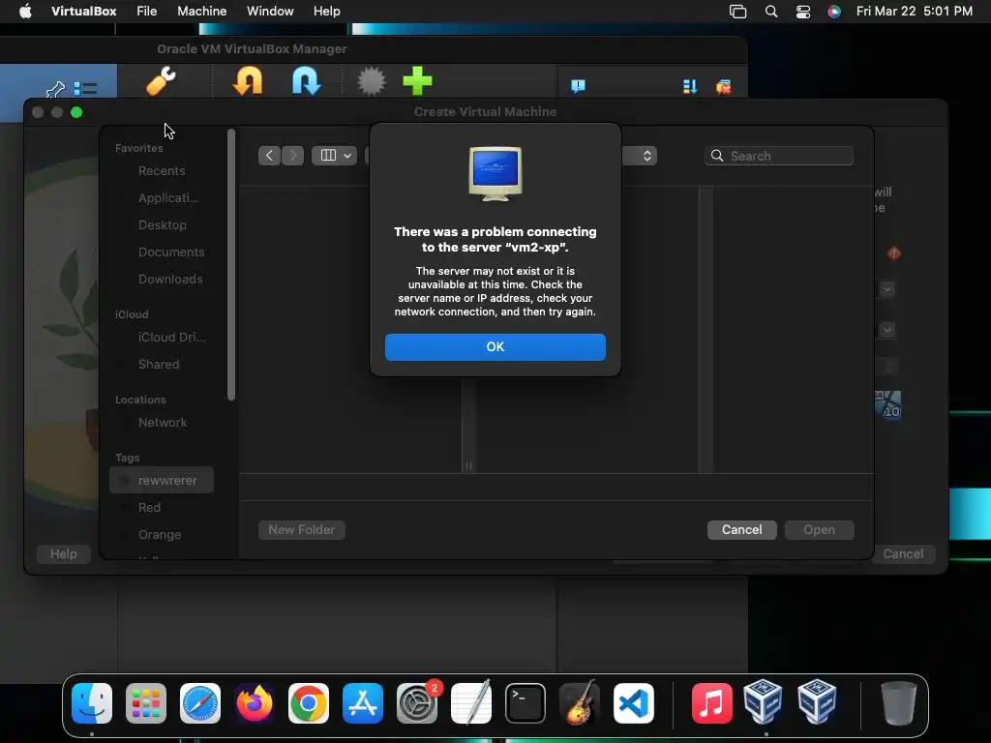Screen dimensions: 991x743
Task: Select Applications in the sidebar
Action: point(168,197)
